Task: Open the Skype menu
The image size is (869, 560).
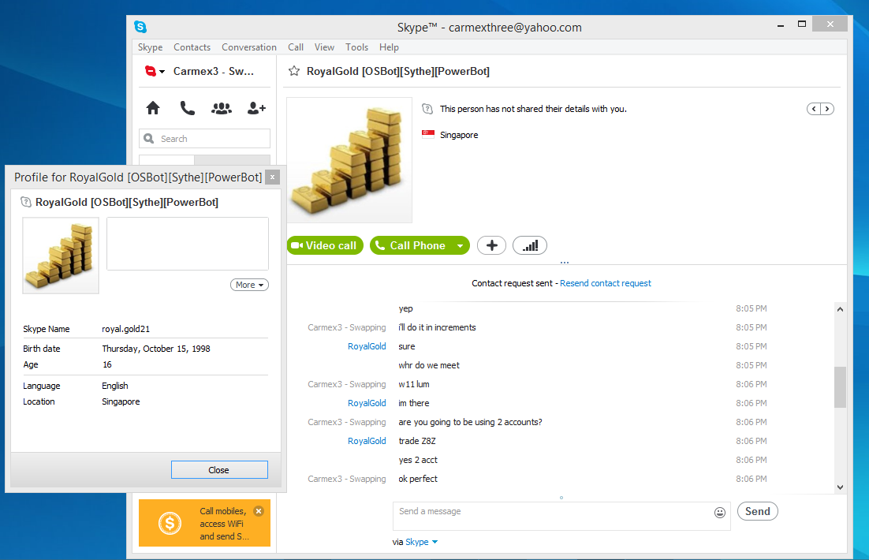Action: (150, 47)
